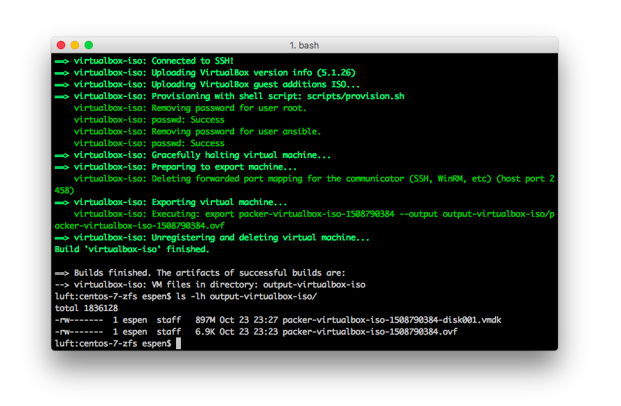Viewport: 621px width, 406px height.
Task: Click the 'Connected to SSH!' line
Action: 144,61
